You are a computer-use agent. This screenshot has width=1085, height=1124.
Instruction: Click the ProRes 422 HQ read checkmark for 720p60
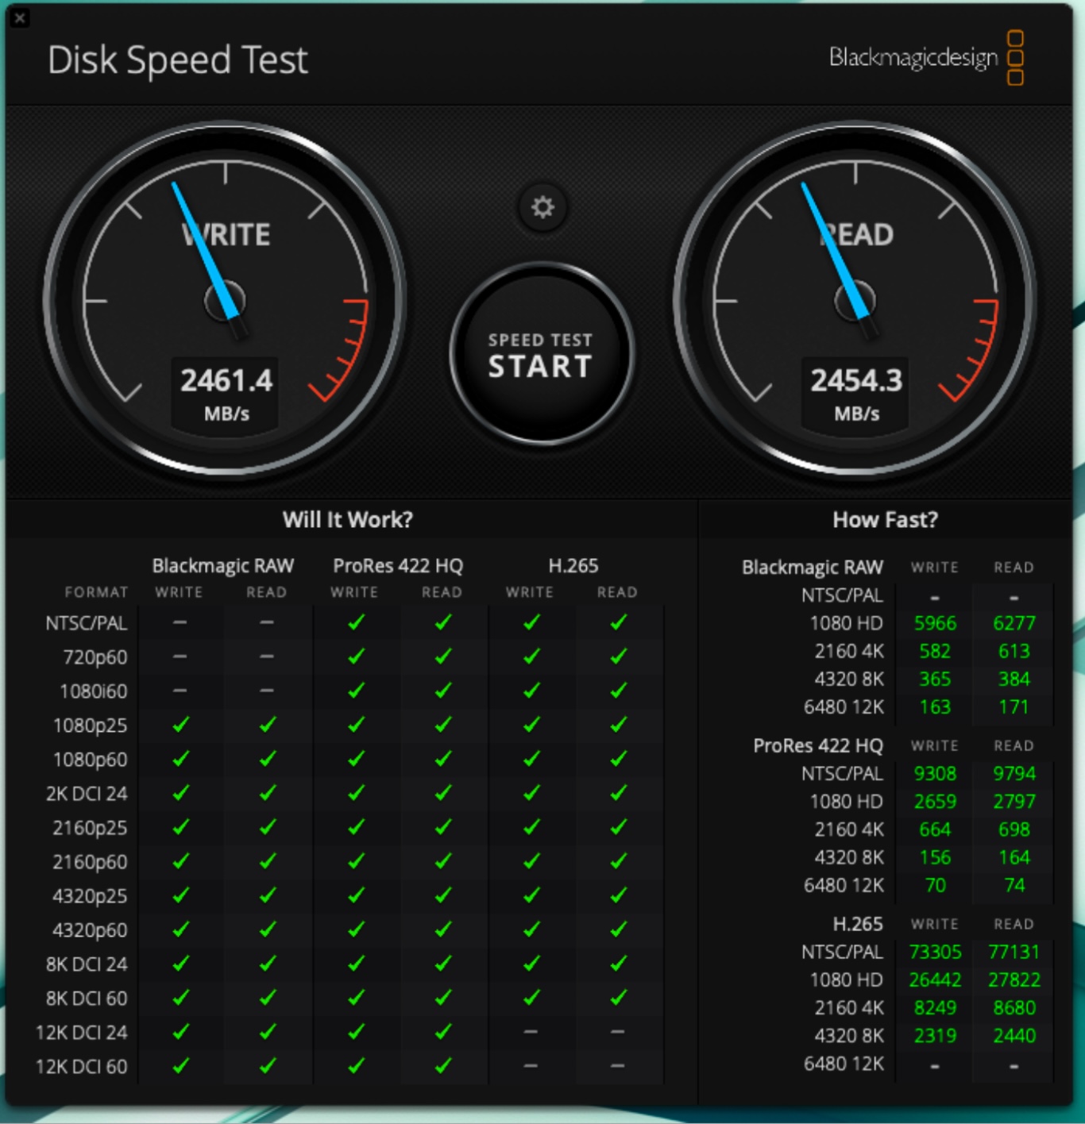[443, 656]
